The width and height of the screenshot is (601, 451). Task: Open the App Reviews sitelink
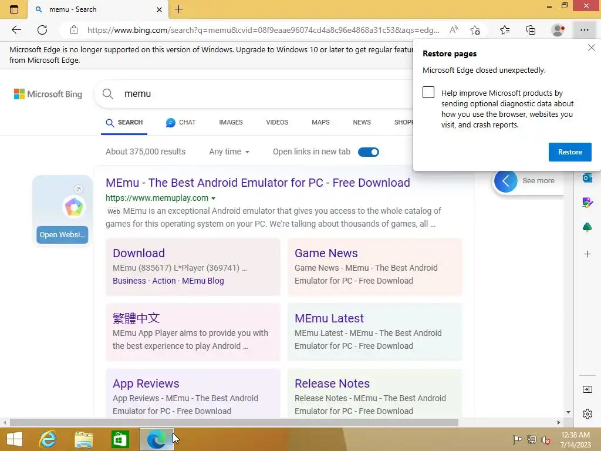[146, 383]
